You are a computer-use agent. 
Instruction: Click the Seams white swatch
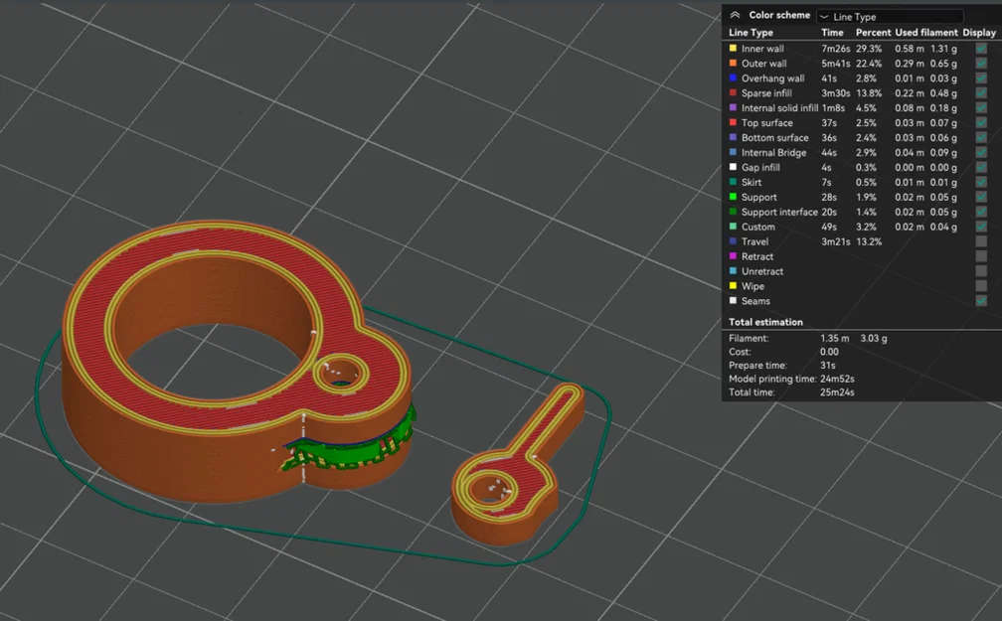point(733,300)
